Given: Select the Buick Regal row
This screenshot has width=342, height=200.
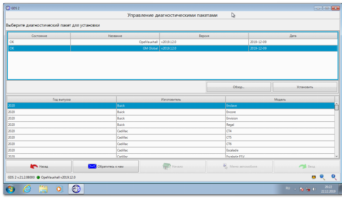Looking at the screenshot, I should click(171, 125).
